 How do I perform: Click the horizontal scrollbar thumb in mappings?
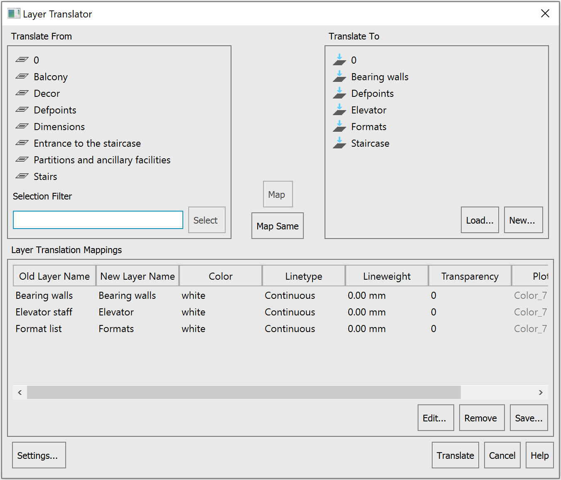pos(244,392)
